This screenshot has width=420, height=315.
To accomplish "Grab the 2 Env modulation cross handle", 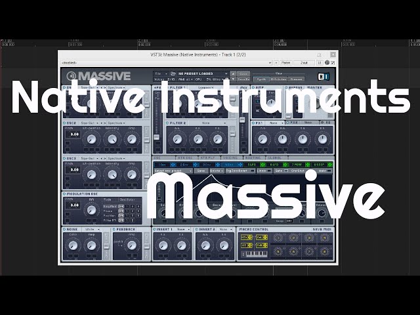I will [x=196, y=165].
